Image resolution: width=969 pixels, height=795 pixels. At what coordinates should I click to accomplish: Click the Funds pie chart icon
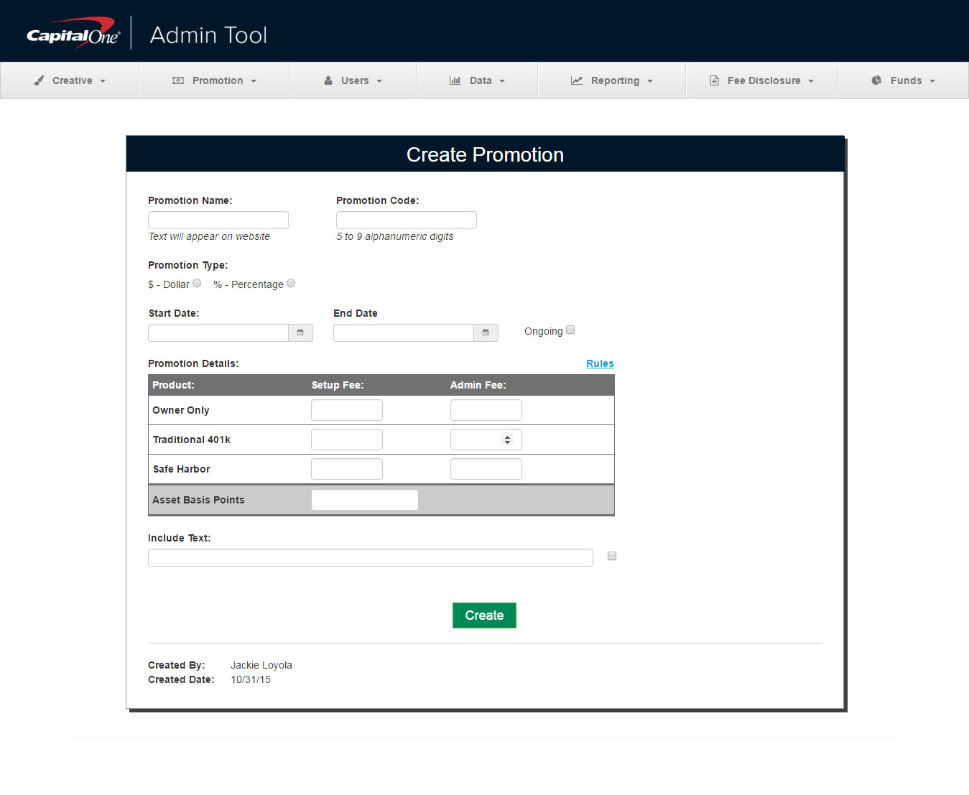click(x=876, y=80)
